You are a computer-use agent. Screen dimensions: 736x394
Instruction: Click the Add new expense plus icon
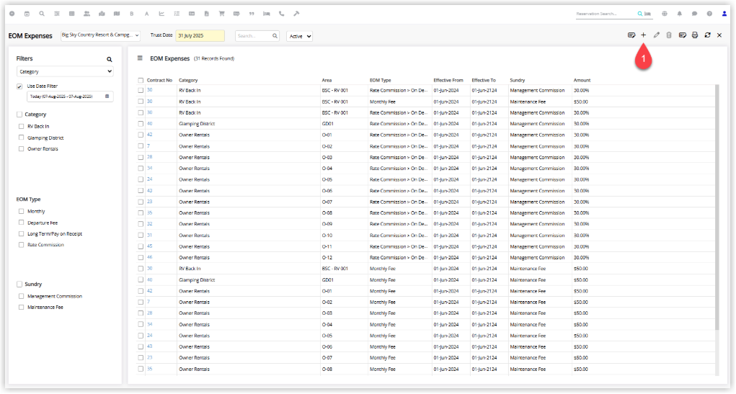pos(644,35)
